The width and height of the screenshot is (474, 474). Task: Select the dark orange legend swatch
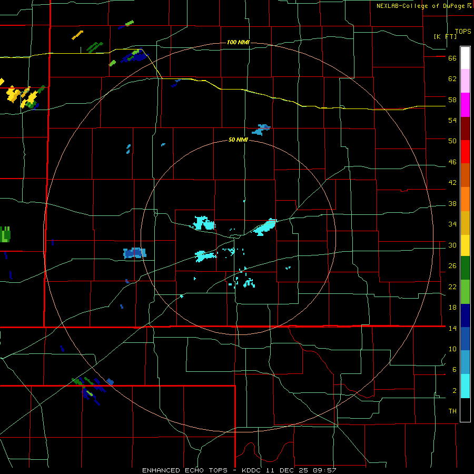tap(465, 175)
